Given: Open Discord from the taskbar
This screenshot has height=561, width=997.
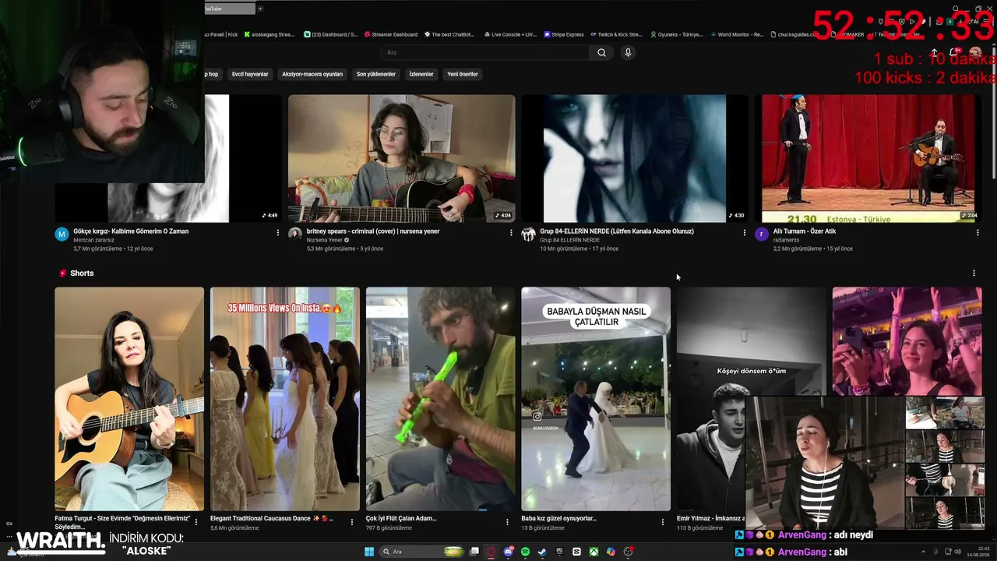Looking at the screenshot, I should pos(509,552).
